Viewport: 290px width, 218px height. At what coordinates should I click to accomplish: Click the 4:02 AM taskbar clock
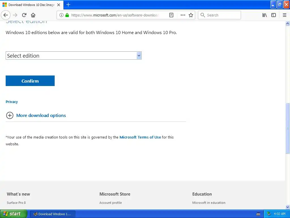[280, 214]
